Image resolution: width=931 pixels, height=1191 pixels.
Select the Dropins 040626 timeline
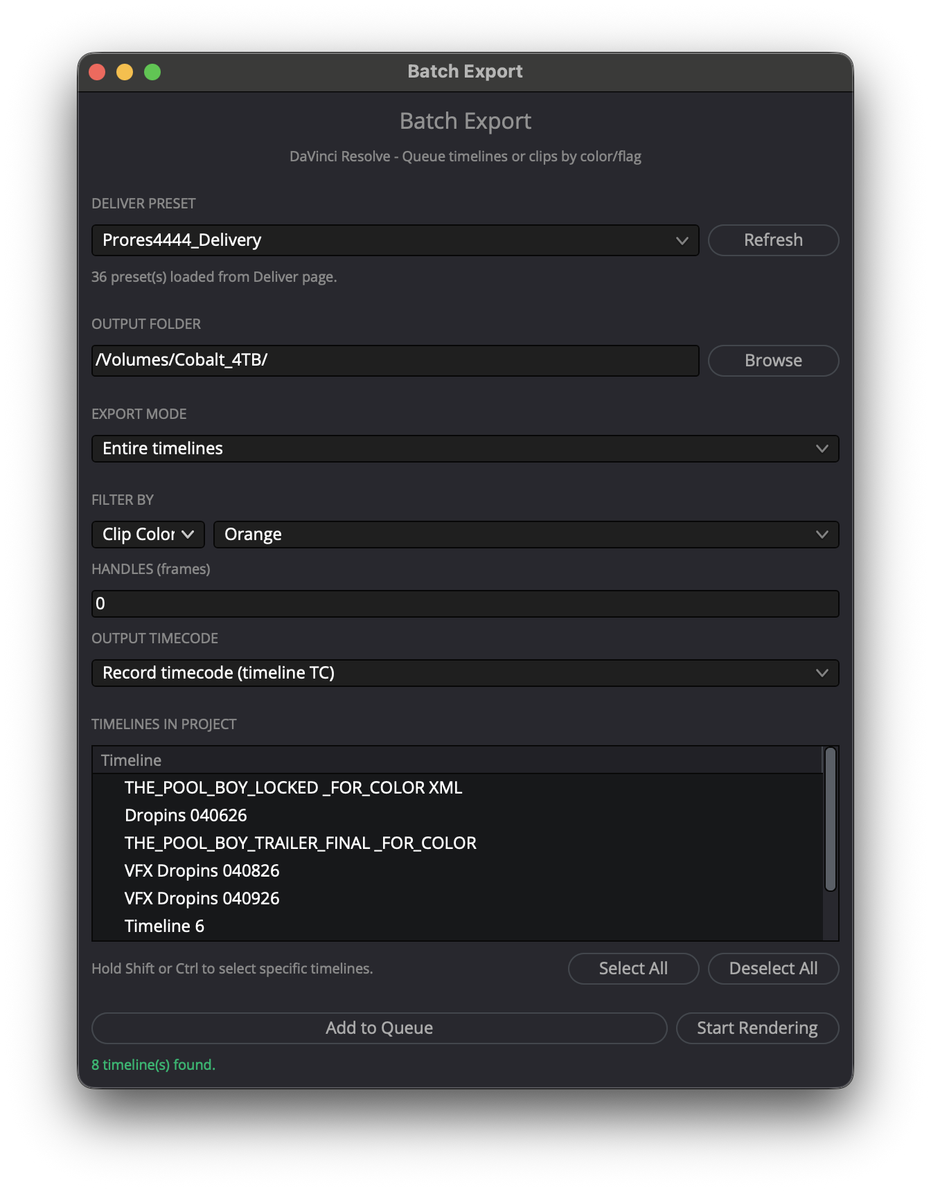coord(457,816)
